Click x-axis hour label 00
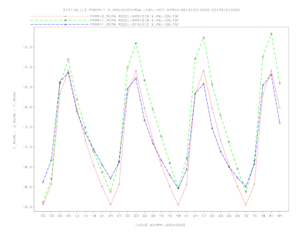The image size is (305, 235). pyautogui.click(x=43, y=216)
